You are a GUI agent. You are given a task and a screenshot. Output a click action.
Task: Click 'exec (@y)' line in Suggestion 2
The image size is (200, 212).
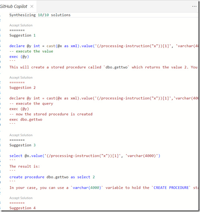(19, 109)
